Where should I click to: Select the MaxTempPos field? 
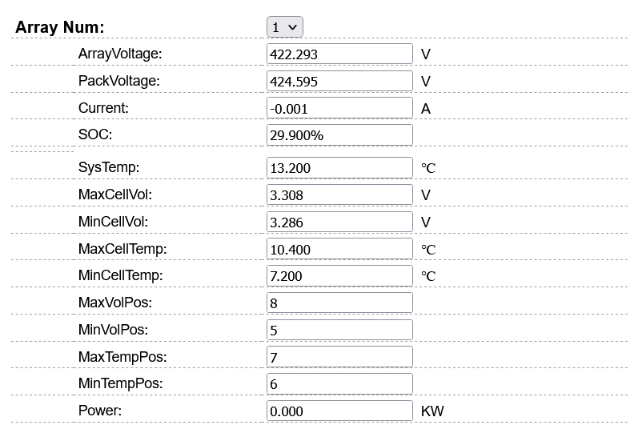(x=339, y=357)
